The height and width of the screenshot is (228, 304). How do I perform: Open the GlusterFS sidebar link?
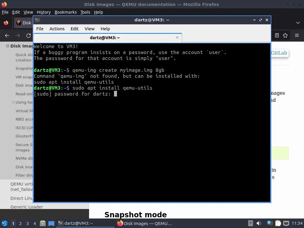[24, 136]
